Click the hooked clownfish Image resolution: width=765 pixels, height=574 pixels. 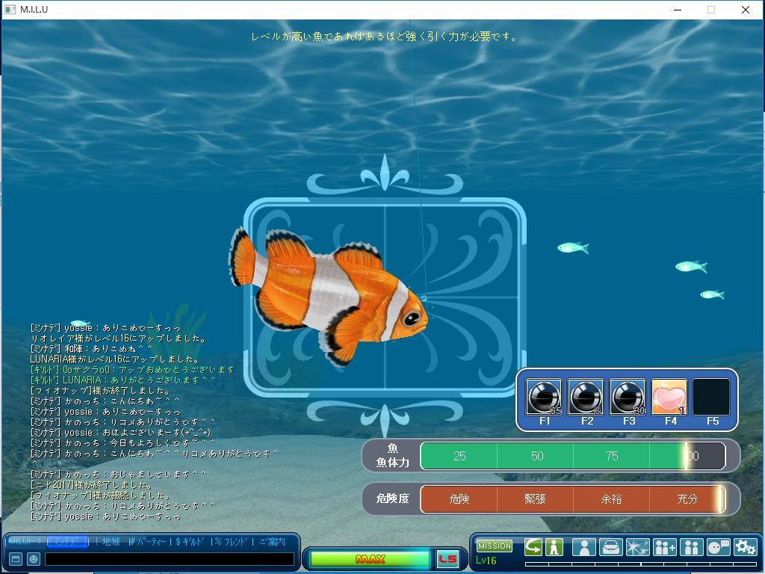click(x=328, y=296)
